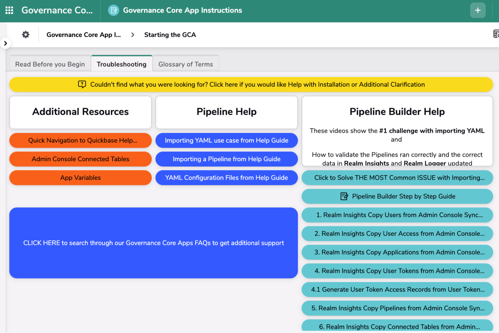Click the plus icon in header
This screenshot has width=499, height=333.
[x=477, y=10]
